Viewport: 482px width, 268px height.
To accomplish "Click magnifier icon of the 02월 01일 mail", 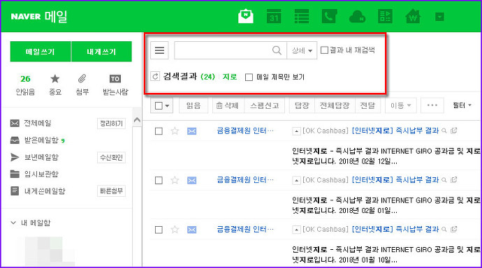I will (x=444, y=180).
